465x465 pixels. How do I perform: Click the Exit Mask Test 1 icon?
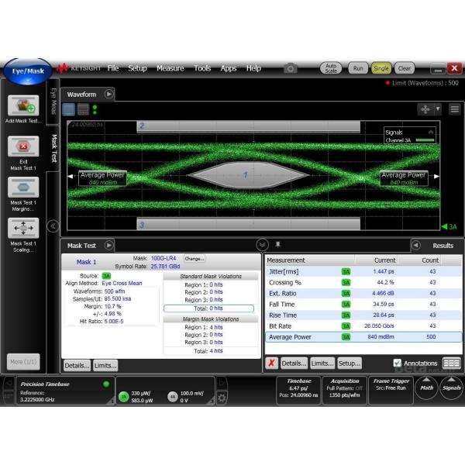point(22,146)
